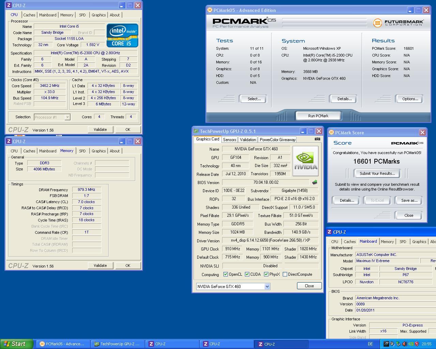436x349 pixels.
Task: Click the black AI Suite tray icon
Action: tap(386, 344)
